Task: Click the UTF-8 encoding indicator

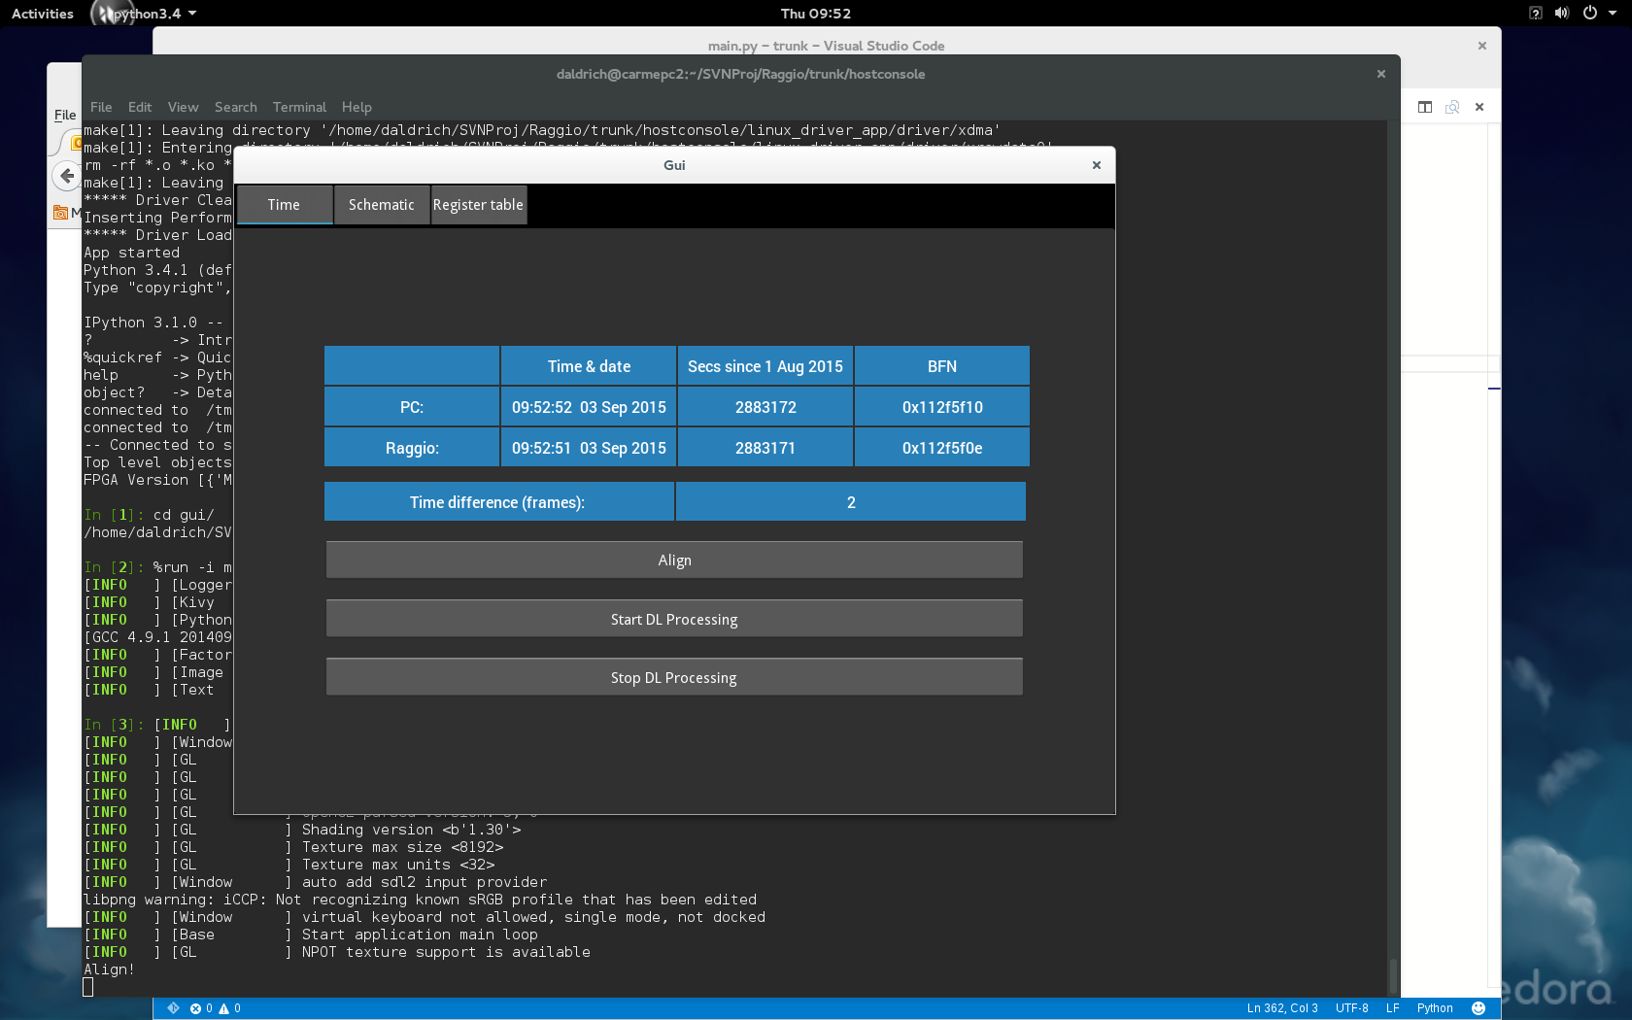Action: [1351, 1008]
